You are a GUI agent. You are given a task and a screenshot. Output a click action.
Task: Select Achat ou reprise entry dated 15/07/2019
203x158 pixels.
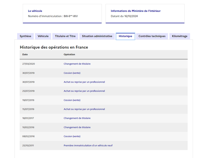[x=84, y=109]
